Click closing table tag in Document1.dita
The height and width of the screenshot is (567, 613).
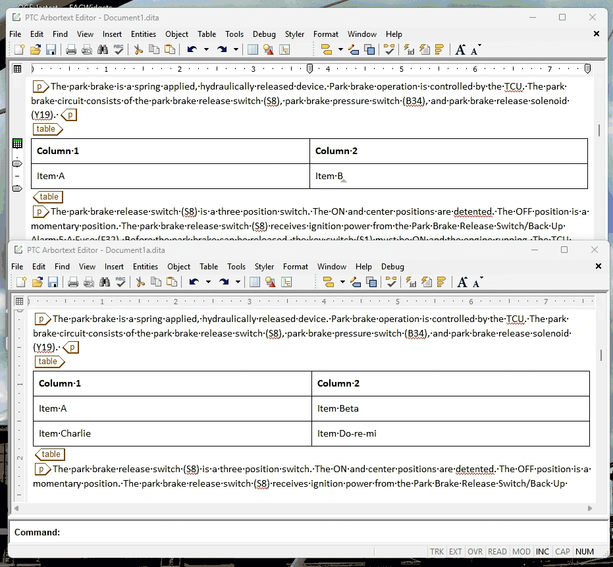48,197
